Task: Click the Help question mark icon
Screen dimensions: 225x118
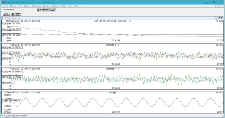Action: (16, 14)
